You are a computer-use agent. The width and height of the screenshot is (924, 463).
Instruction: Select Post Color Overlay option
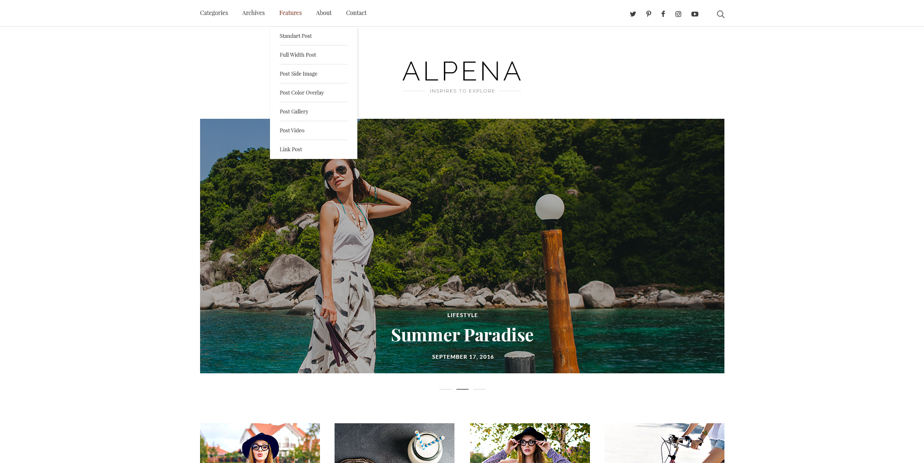tap(302, 93)
